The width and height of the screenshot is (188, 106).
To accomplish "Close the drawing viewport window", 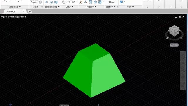I will coord(183,17).
